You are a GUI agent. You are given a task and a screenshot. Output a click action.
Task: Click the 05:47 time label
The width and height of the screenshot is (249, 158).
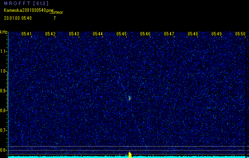[x=169, y=34]
